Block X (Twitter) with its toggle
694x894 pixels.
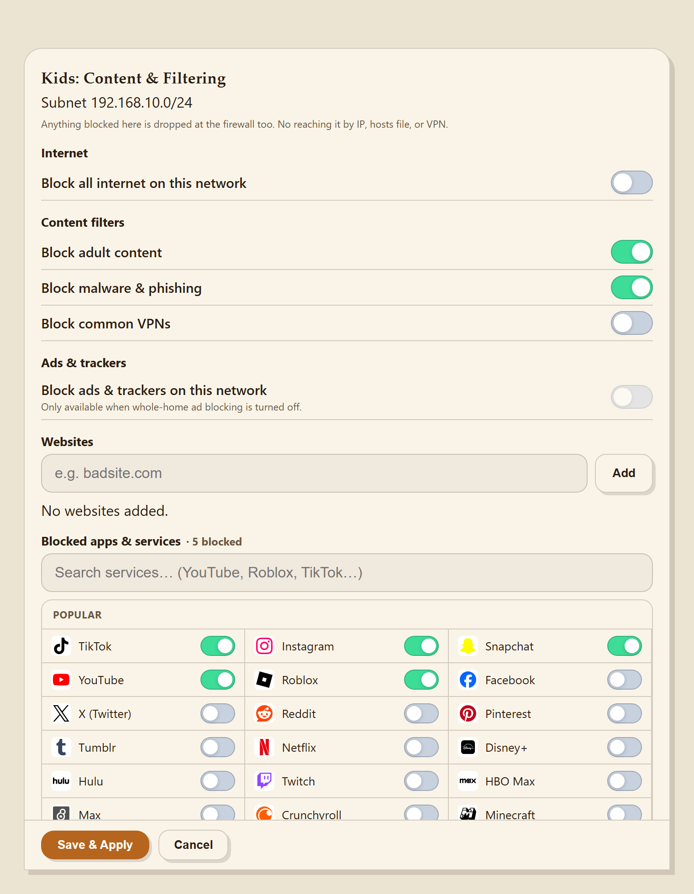(x=218, y=713)
